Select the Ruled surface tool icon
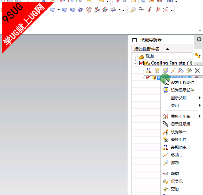 click(x=52, y=10)
